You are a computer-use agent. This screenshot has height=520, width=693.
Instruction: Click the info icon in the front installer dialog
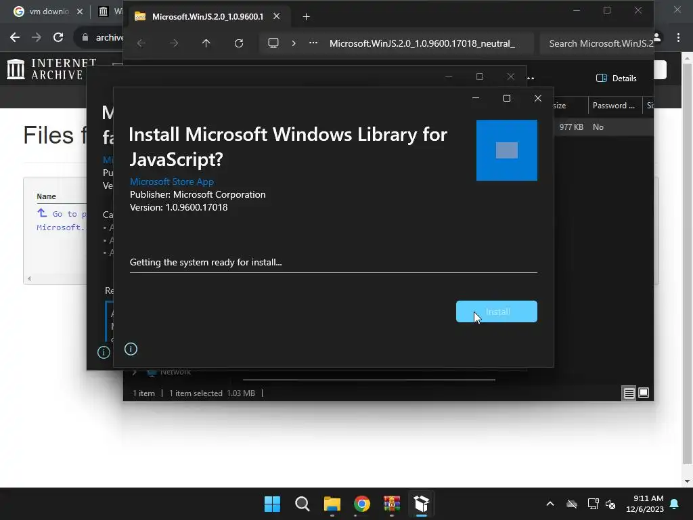click(x=131, y=349)
